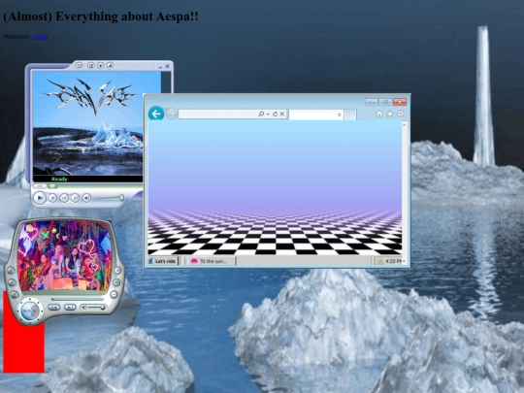
Task: Click silver player's top-left round button
Action: click(11, 271)
